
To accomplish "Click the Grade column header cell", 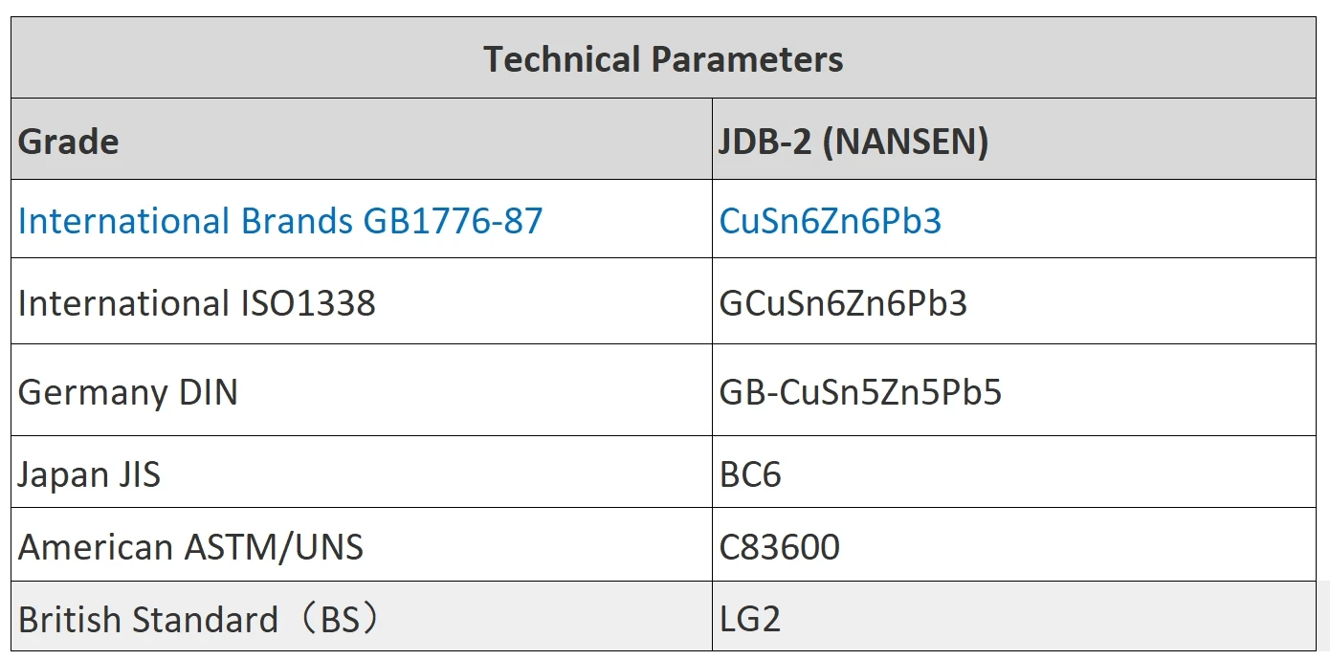I will click(362, 140).
